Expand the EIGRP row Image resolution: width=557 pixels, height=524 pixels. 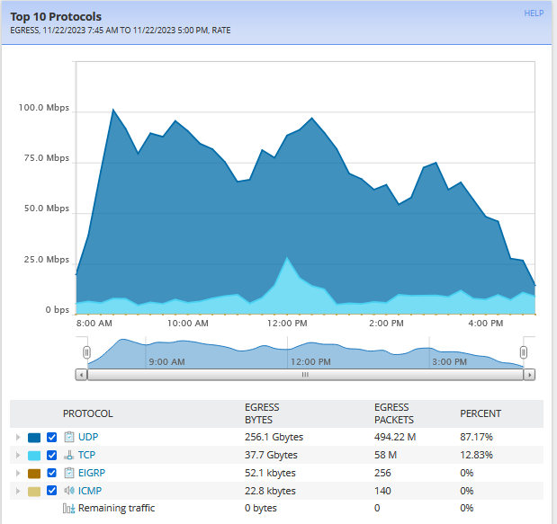[18, 474]
